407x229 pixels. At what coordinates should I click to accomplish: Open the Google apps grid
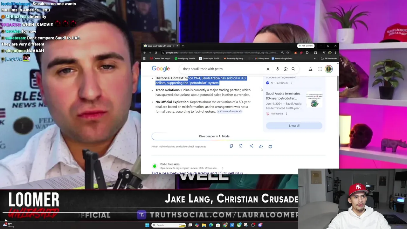pos(320,69)
